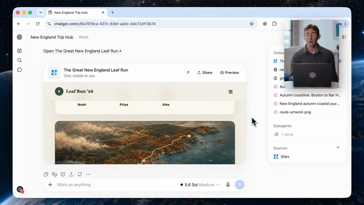
Task: Open the Leaf Run hamburger menu
Action: [x=231, y=92]
